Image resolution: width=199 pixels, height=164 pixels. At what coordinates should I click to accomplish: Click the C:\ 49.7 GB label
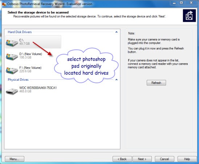click(24, 42)
